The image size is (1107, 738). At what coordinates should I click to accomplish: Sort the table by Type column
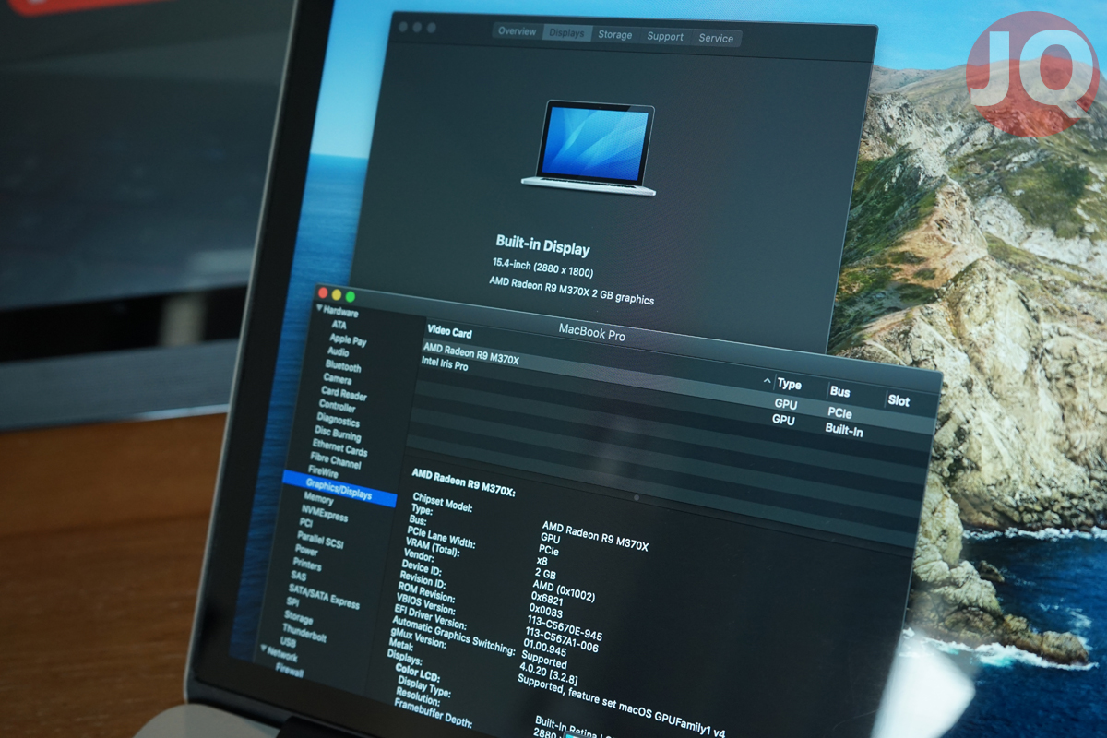(789, 385)
